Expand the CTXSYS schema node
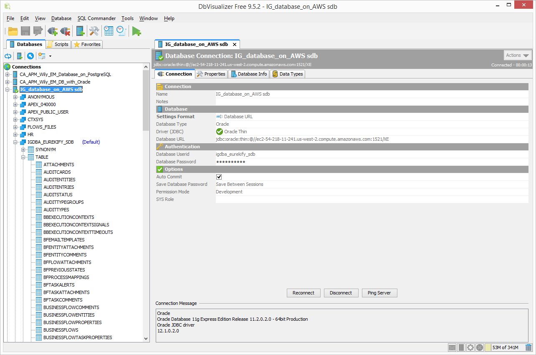Image resolution: width=536 pixels, height=355 pixels. 15,119
